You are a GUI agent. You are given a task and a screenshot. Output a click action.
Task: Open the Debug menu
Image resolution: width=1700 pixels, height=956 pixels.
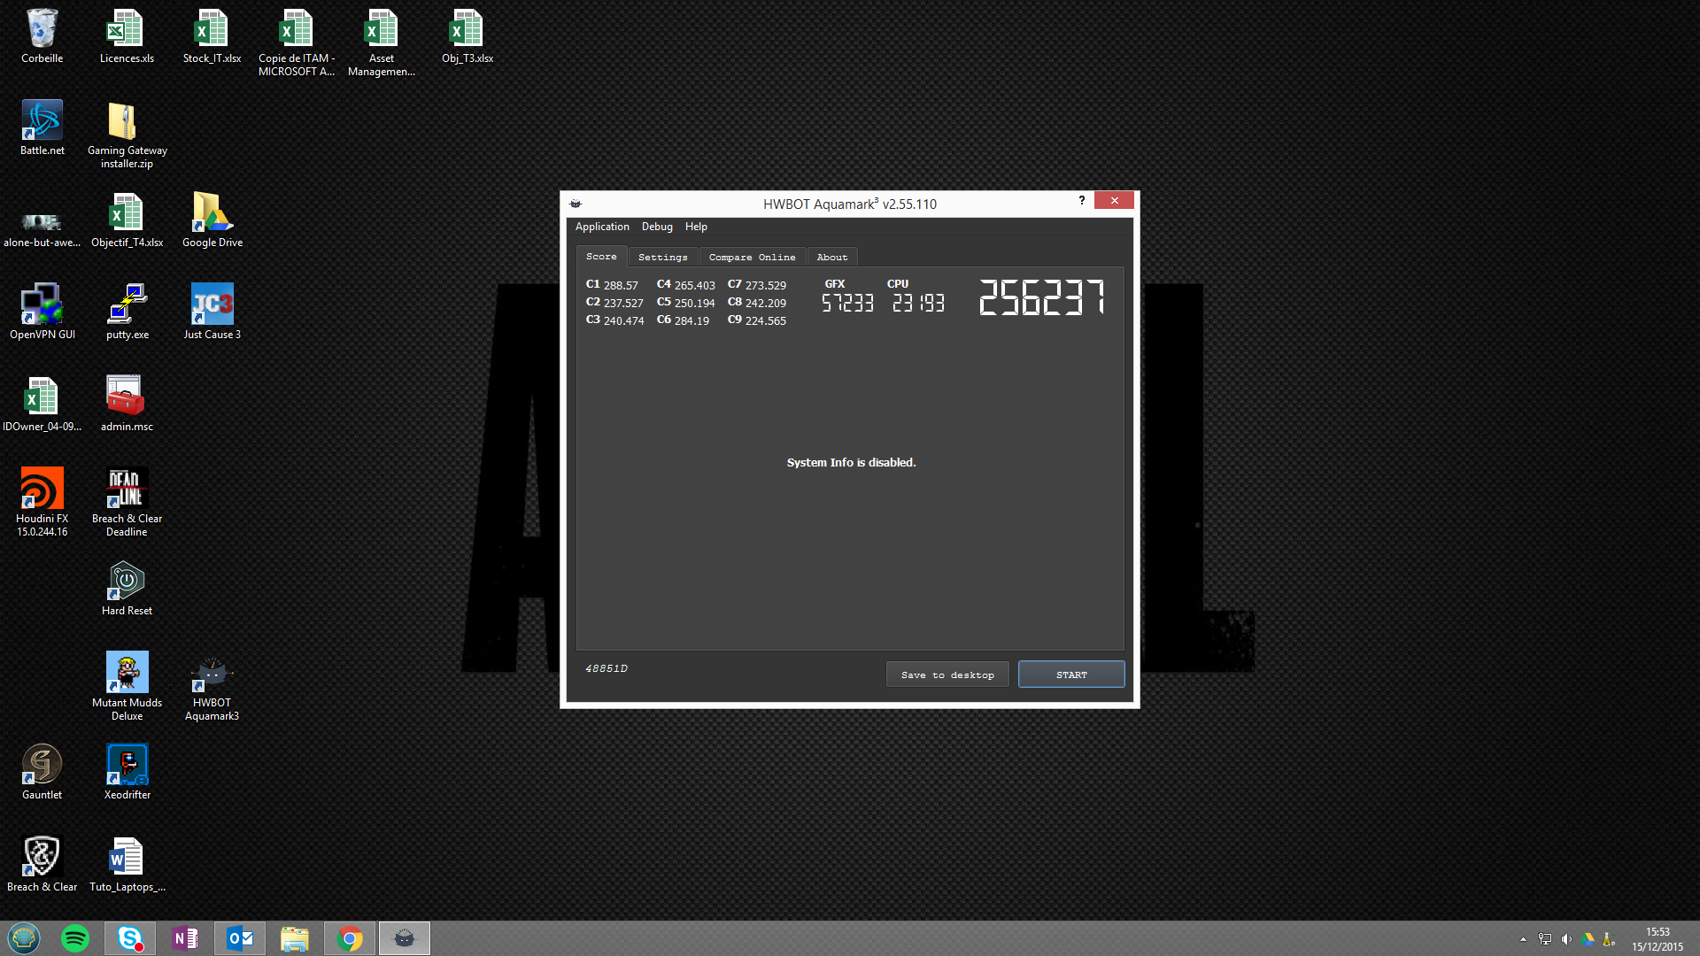pyautogui.click(x=657, y=227)
